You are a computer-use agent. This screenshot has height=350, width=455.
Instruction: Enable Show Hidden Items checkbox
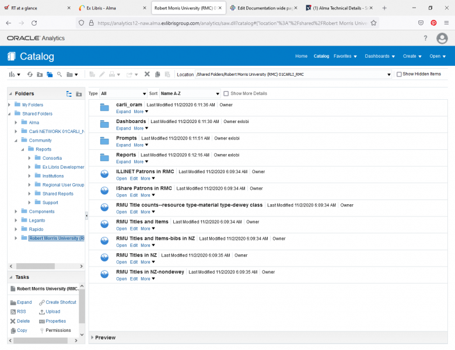399,74
